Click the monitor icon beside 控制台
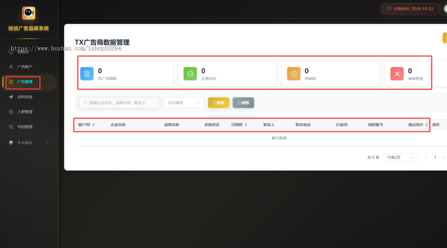This screenshot has height=248, width=447. pos(11,52)
